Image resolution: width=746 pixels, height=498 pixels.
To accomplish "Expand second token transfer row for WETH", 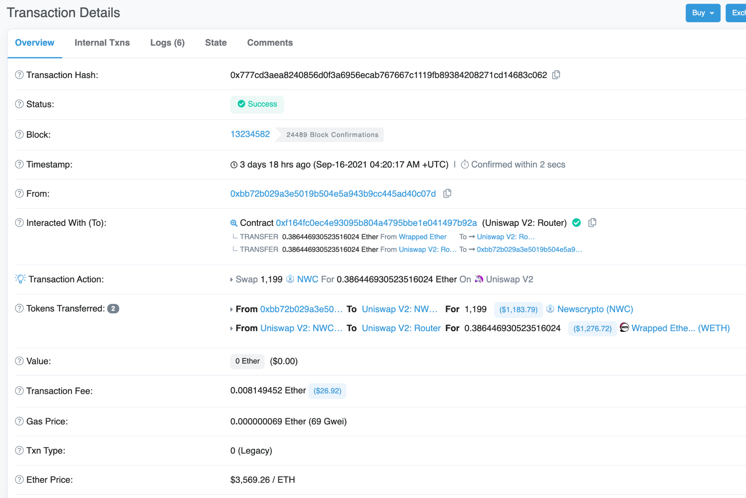I will tap(231, 328).
